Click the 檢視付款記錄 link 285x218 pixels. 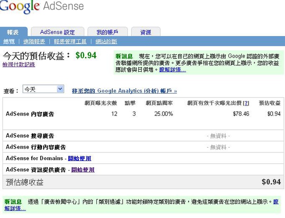pos(19,65)
